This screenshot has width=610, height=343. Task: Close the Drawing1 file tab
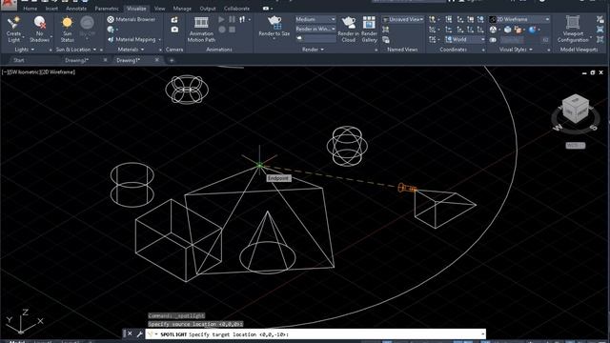tap(157, 60)
